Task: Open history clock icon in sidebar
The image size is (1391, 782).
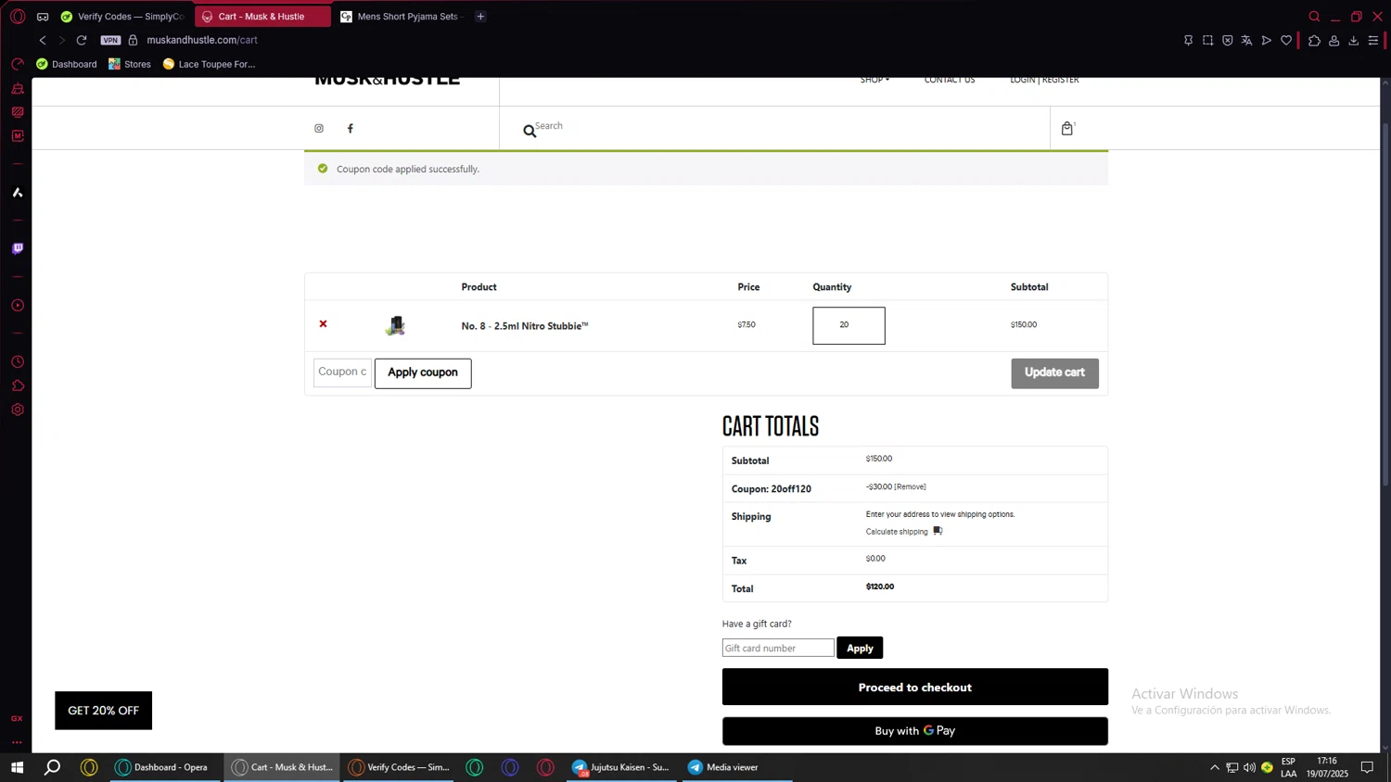Action: 18,361
